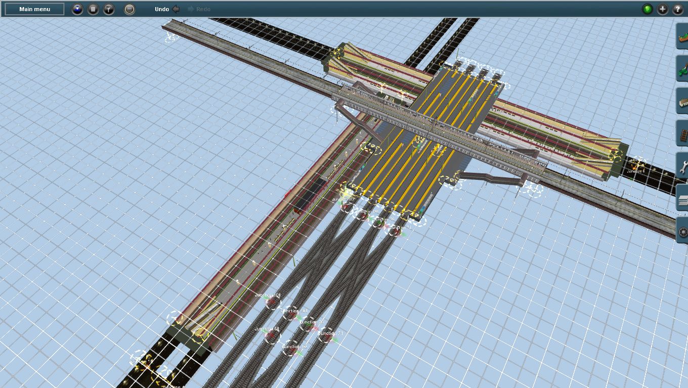Open Help via the question mark icon
This screenshot has height=388, width=688.
tap(678, 9)
